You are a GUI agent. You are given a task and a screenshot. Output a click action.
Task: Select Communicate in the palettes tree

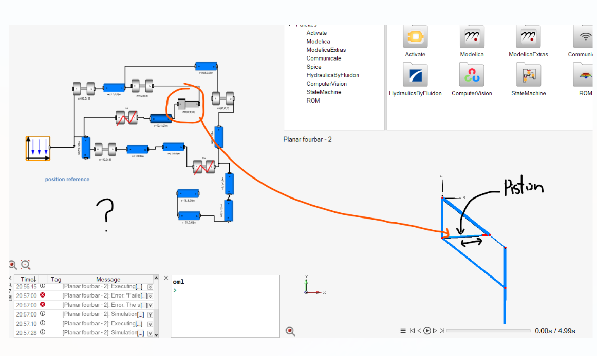click(324, 58)
